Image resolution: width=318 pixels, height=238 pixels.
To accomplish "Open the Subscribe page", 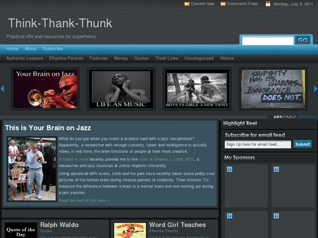I will 53,49.
